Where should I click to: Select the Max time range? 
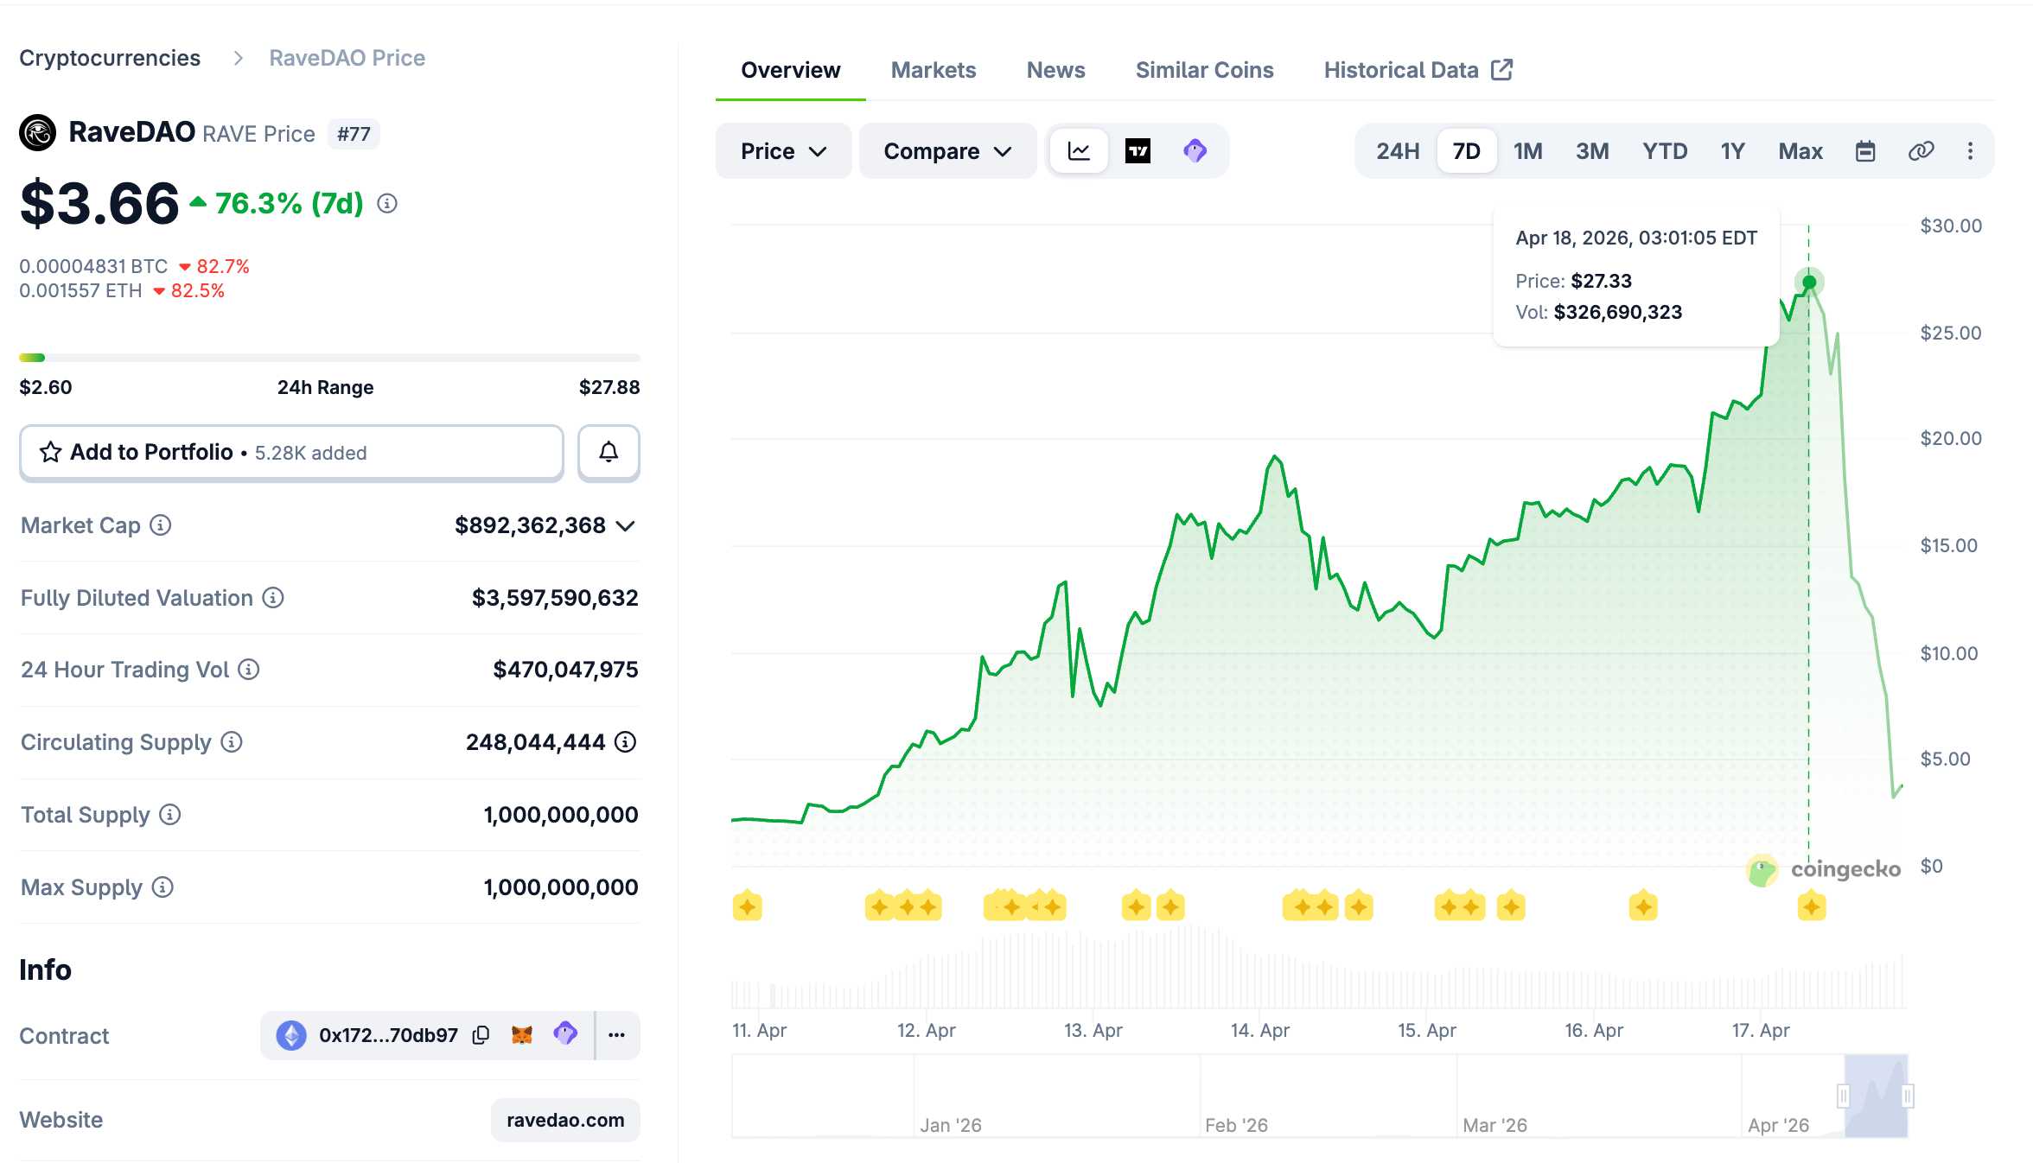tap(1800, 151)
